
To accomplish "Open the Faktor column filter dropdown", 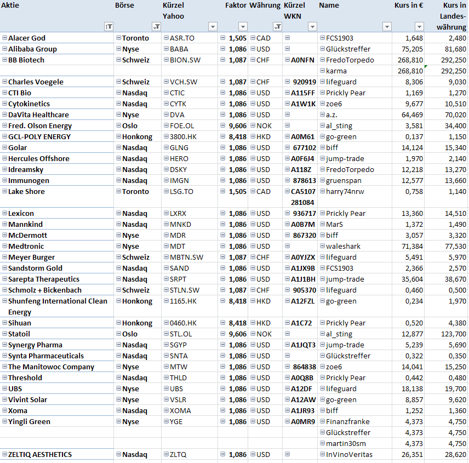I will click(243, 26).
